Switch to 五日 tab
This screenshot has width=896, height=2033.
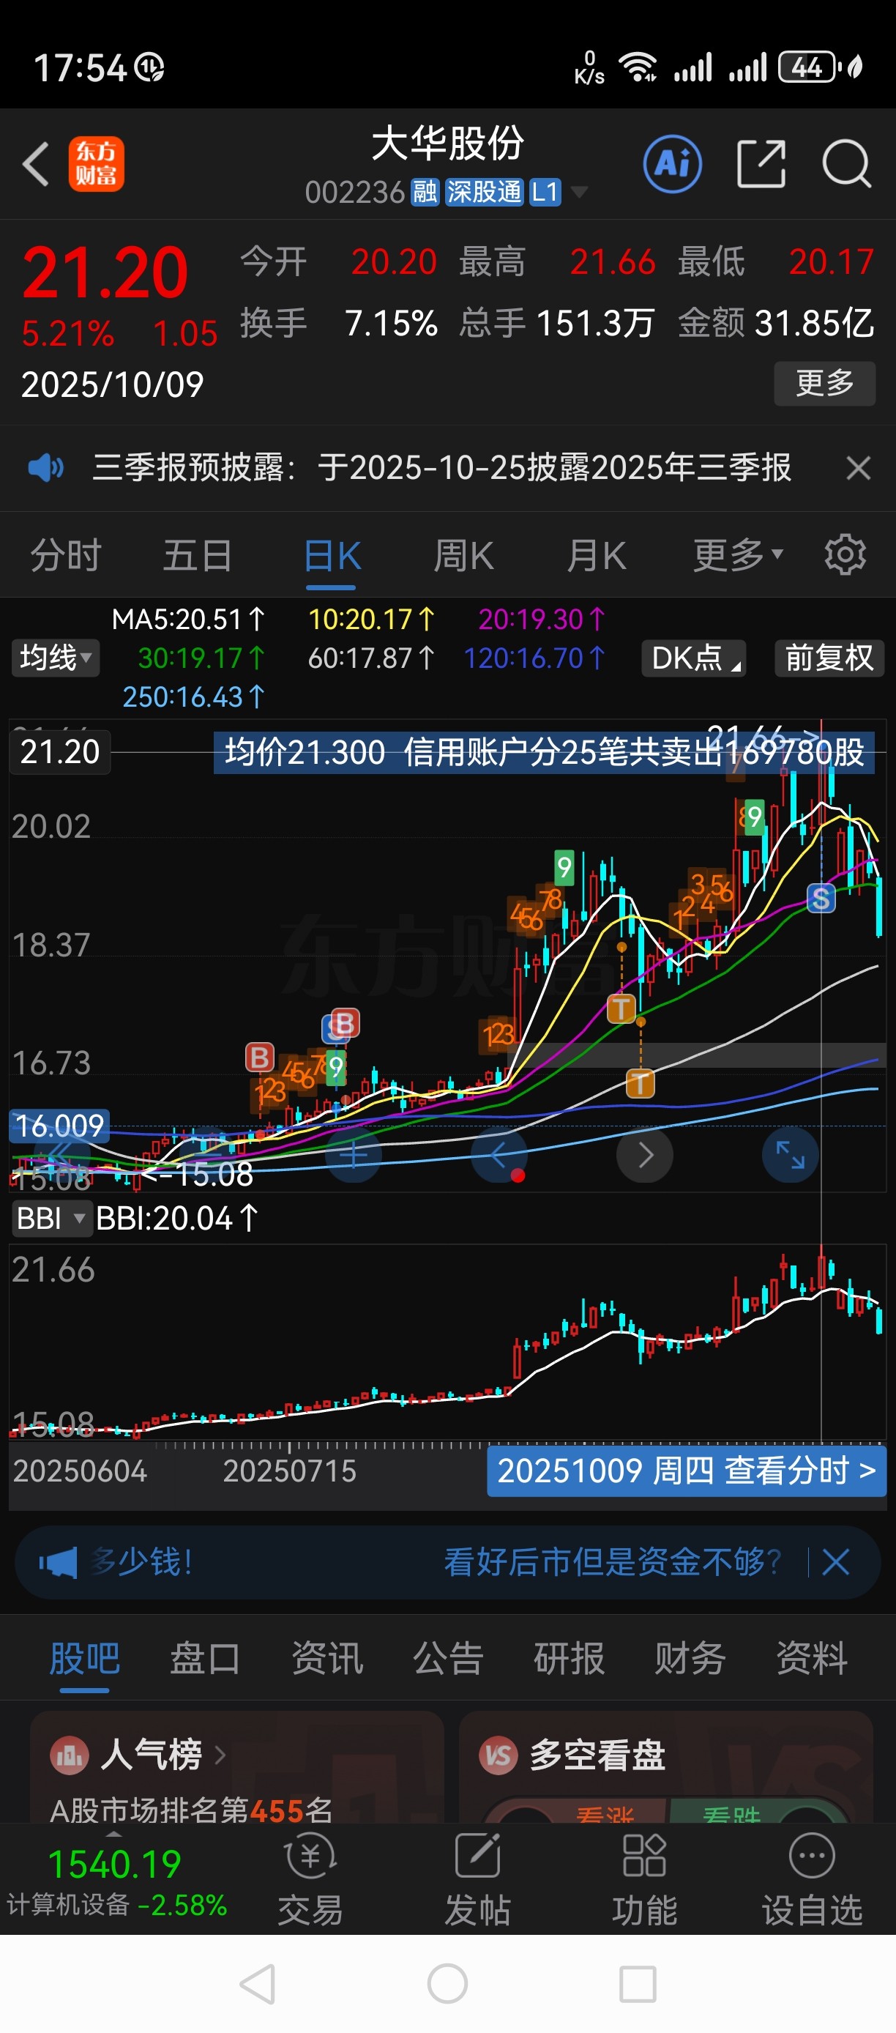(x=197, y=555)
